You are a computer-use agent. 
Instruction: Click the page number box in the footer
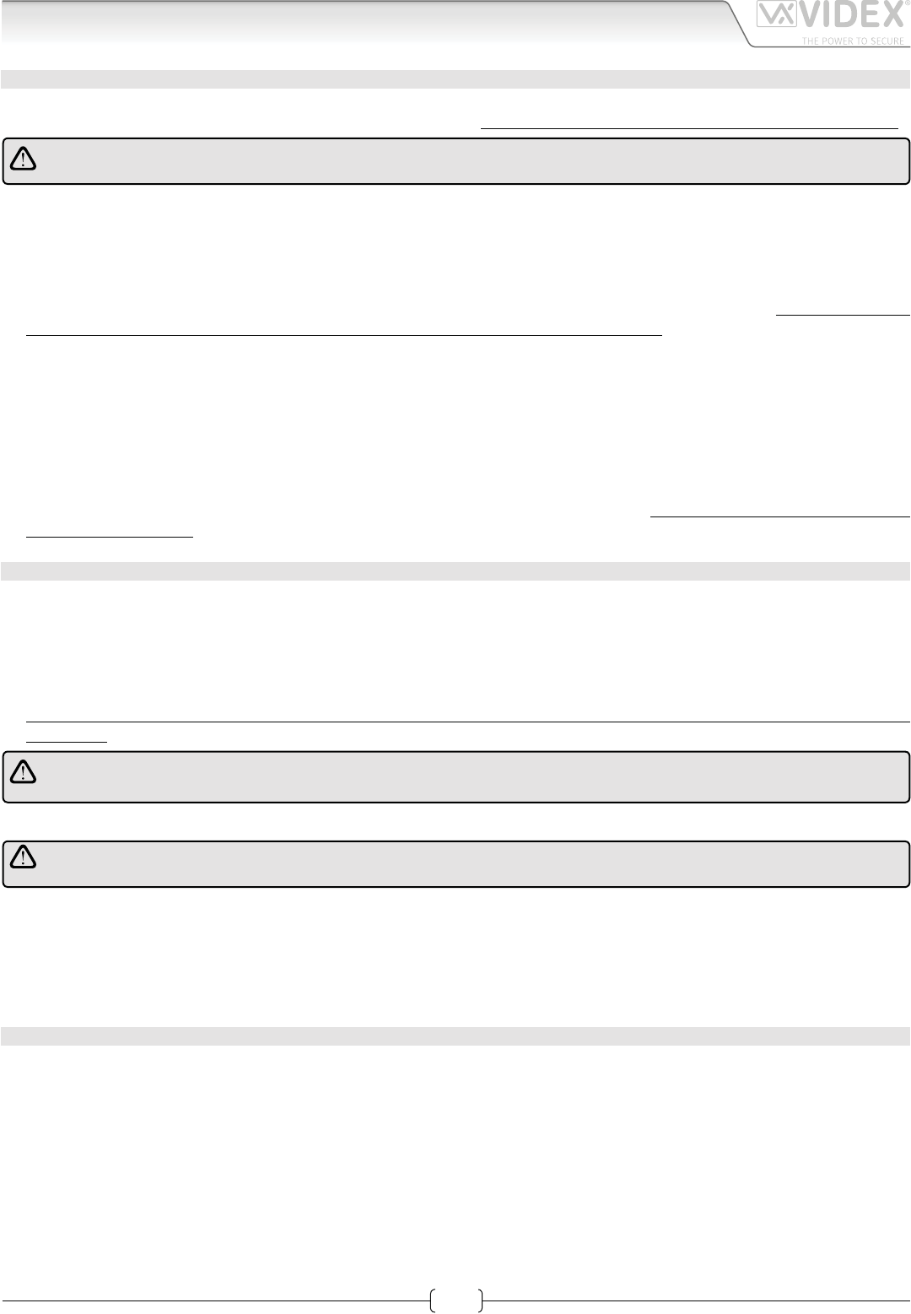tap(455, 1300)
